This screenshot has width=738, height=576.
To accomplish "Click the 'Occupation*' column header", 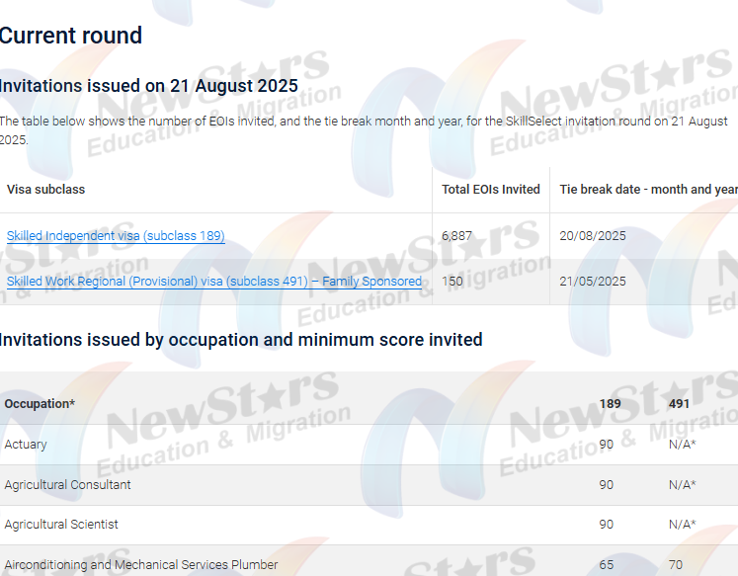I will [x=40, y=404].
